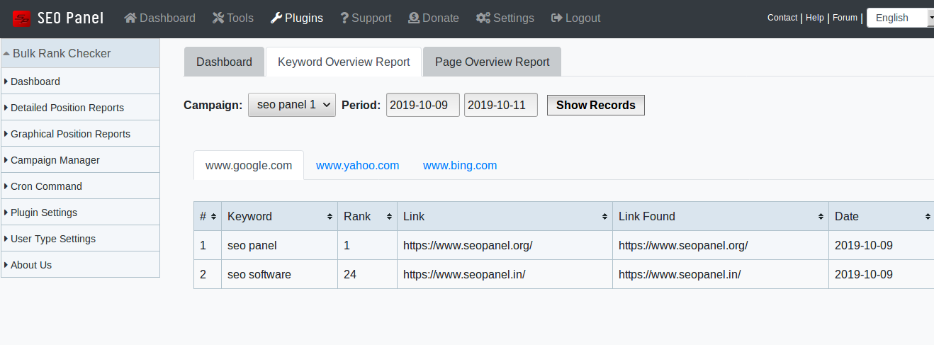The width and height of the screenshot is (934, 345).
Task: Sort by Link Found column arrows
Action: (821, 217)
